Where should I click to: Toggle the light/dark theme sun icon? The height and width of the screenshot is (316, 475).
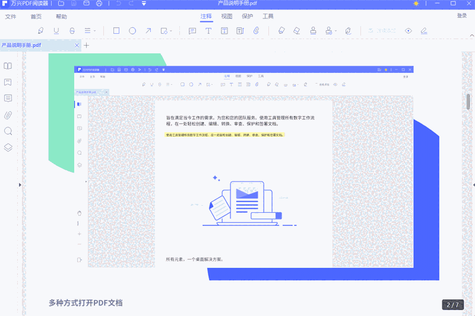coord(416,4)
